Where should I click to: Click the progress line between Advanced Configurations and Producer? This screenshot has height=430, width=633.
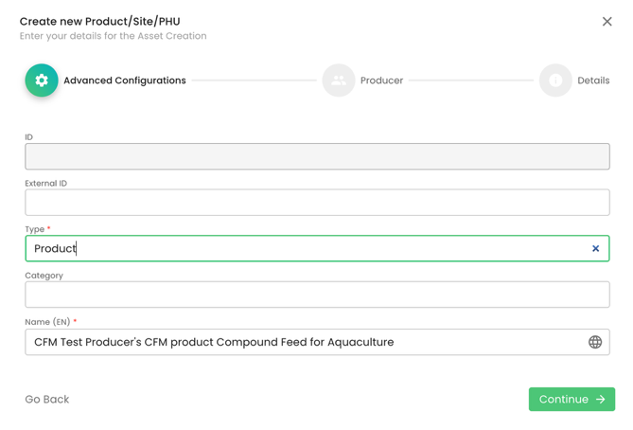(x=254, y=81)
